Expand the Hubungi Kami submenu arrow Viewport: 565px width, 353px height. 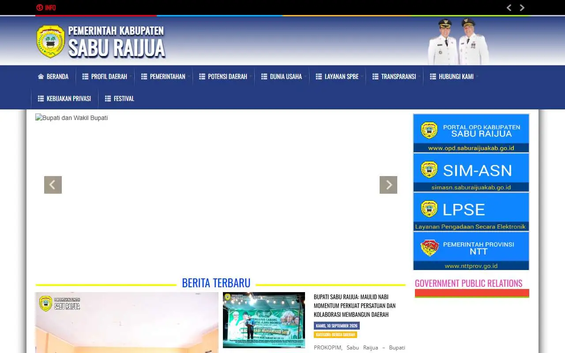pos(477,77)
